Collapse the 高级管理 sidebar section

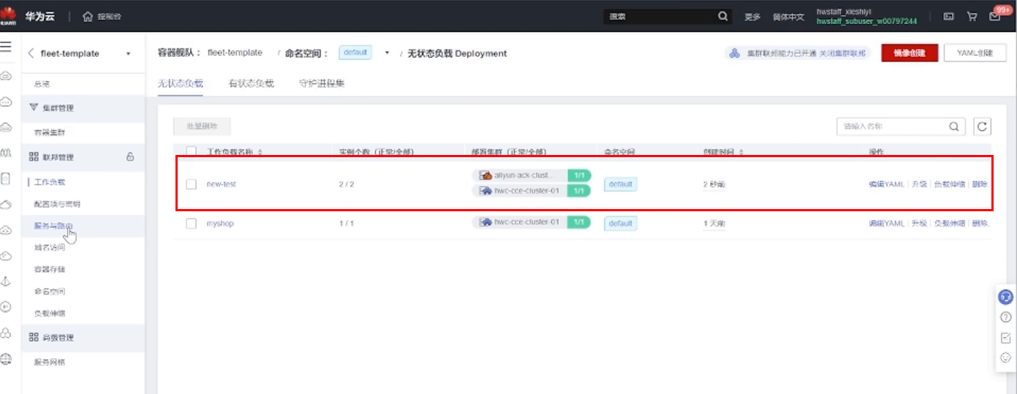click(x=83, y=338)
